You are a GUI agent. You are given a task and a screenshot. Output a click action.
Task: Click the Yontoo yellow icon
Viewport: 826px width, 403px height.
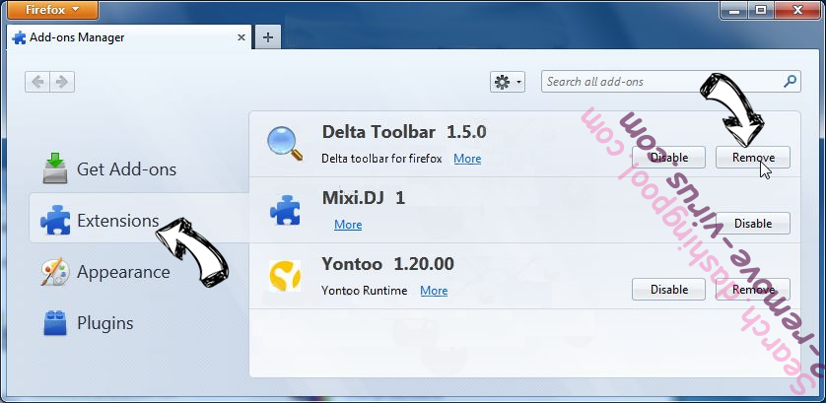285,276
